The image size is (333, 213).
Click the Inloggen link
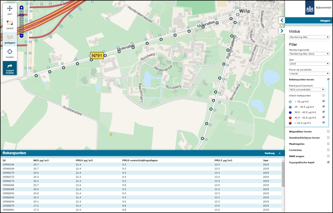(x=325, y=21)
